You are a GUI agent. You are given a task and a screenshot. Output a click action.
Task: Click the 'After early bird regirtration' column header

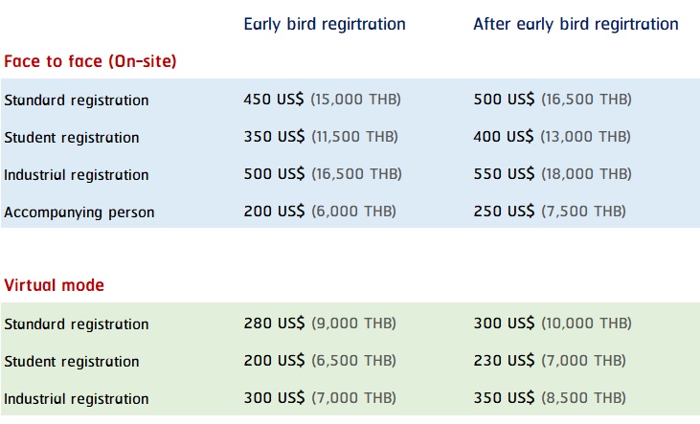coord(576,24)
